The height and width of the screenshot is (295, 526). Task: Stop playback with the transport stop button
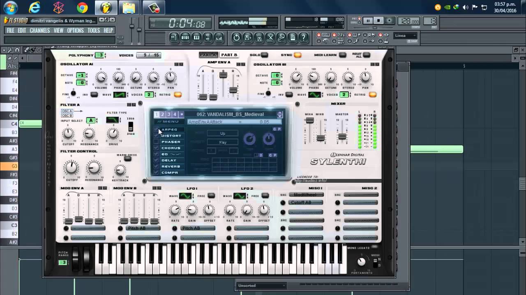[379, 21]
